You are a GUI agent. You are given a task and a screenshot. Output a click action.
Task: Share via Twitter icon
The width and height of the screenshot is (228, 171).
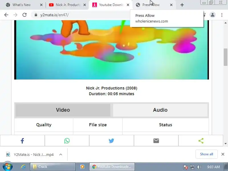click(111, 141)
